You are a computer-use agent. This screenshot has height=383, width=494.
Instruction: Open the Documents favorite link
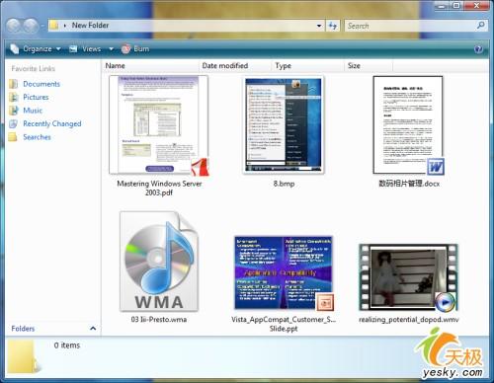(41, 84)
